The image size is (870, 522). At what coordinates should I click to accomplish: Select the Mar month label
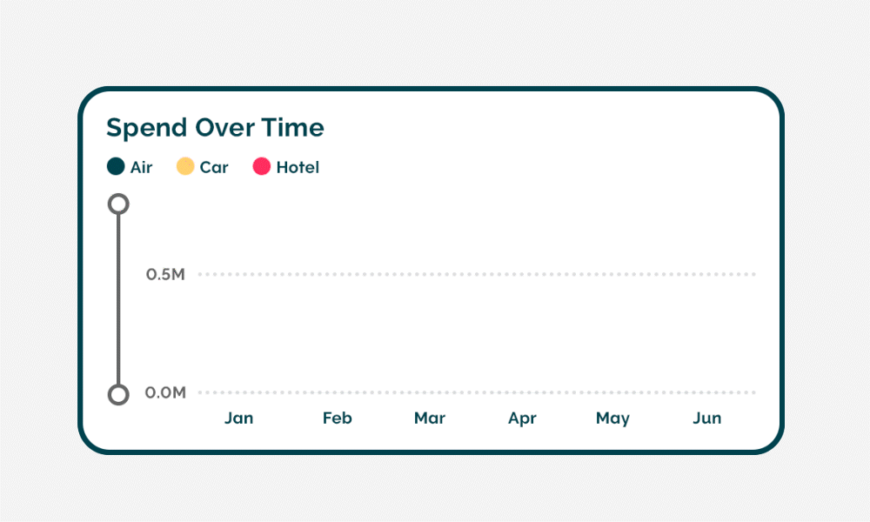coord(430,418)
